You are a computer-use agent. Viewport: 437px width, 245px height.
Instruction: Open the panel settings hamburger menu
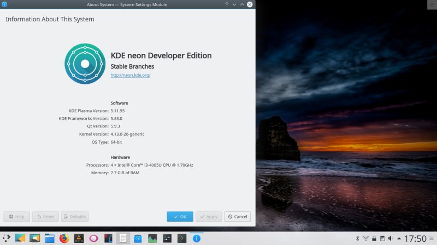432,238
